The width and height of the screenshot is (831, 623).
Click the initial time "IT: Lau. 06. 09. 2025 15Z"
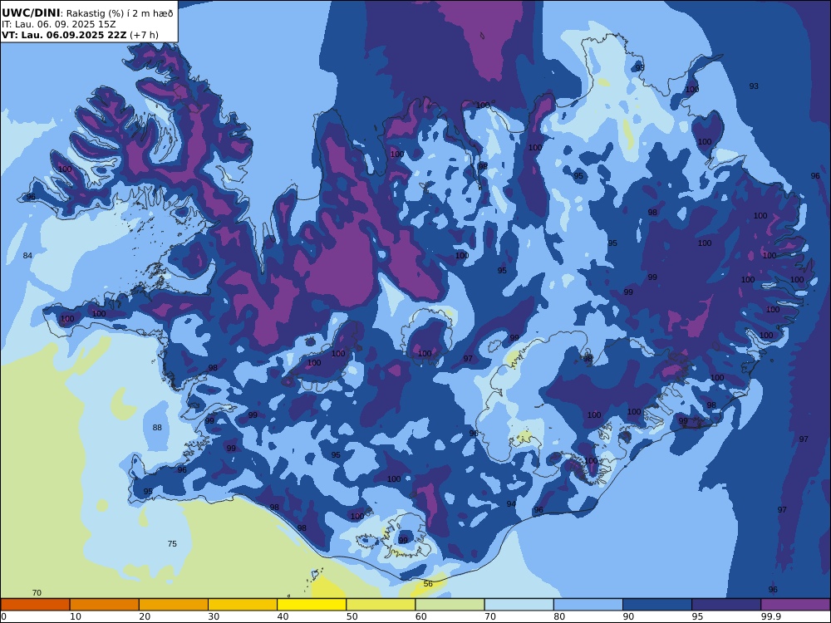click(x=59, y=24)
